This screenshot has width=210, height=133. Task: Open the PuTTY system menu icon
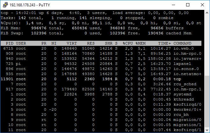(5, 5)
